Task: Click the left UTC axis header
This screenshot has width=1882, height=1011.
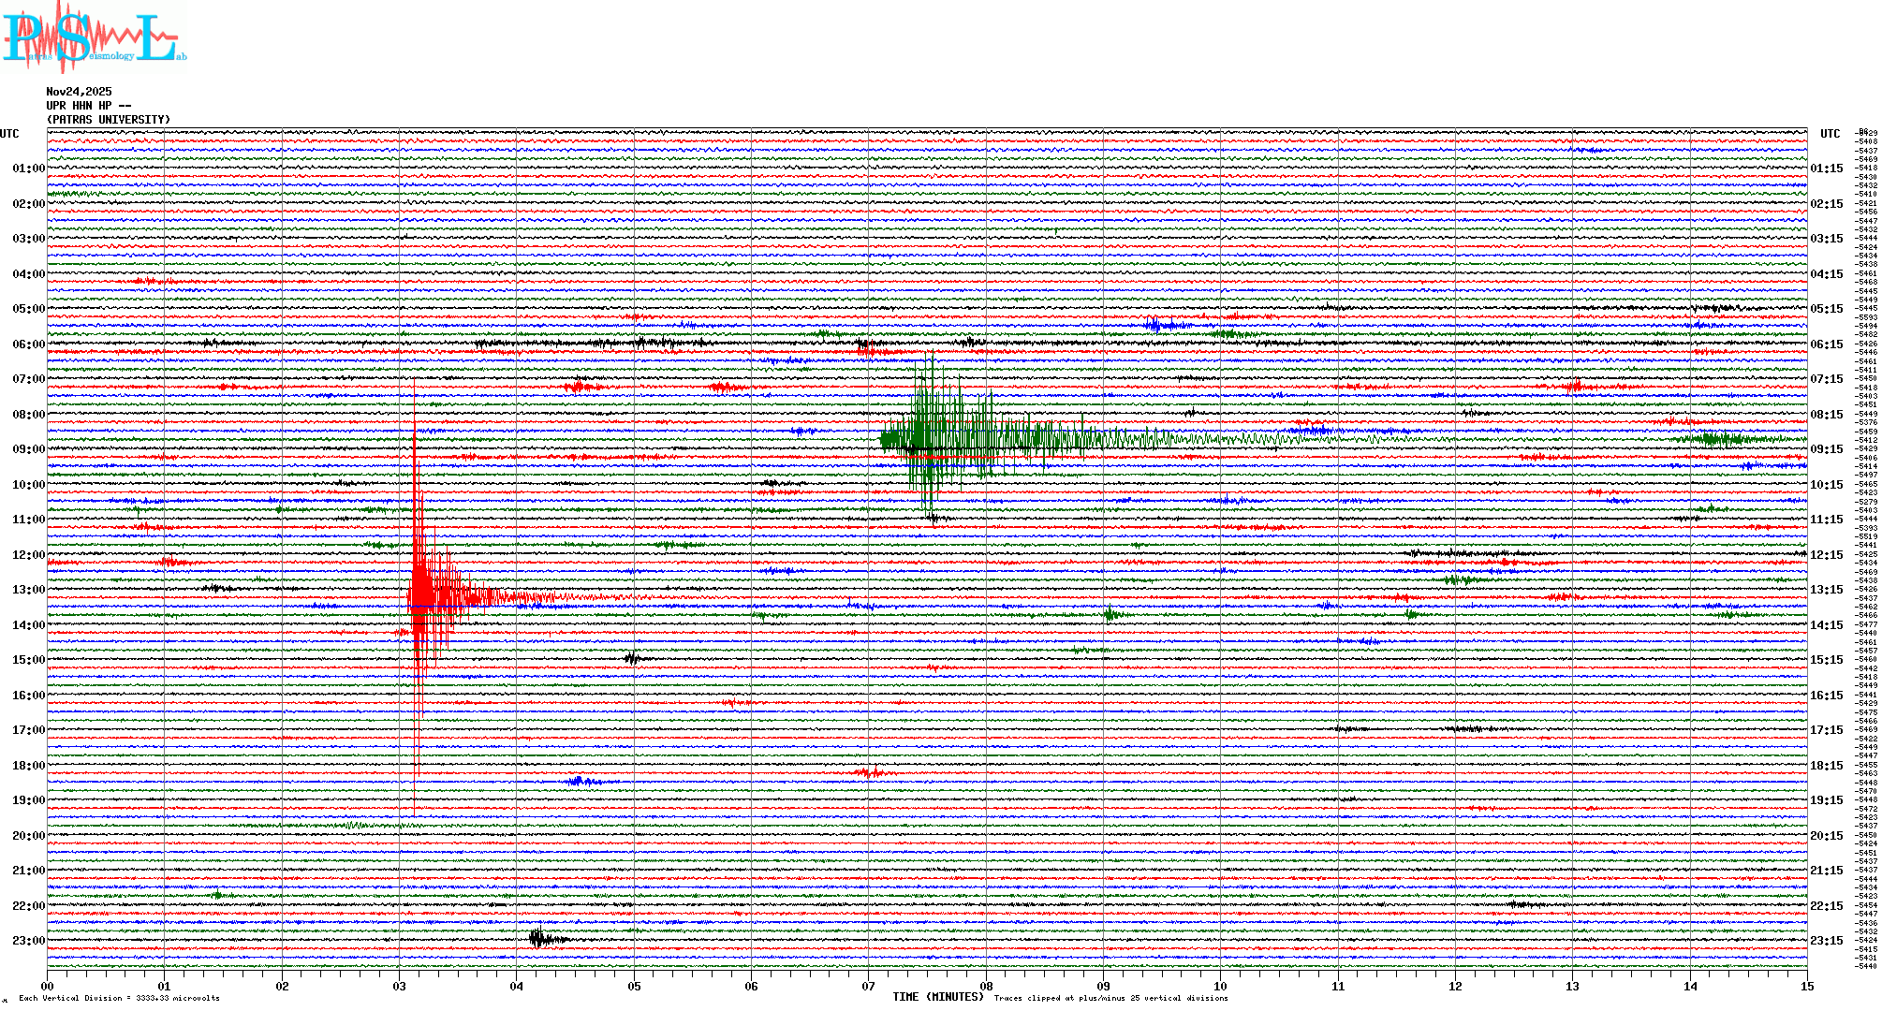Action: click(x=9, y=134)
